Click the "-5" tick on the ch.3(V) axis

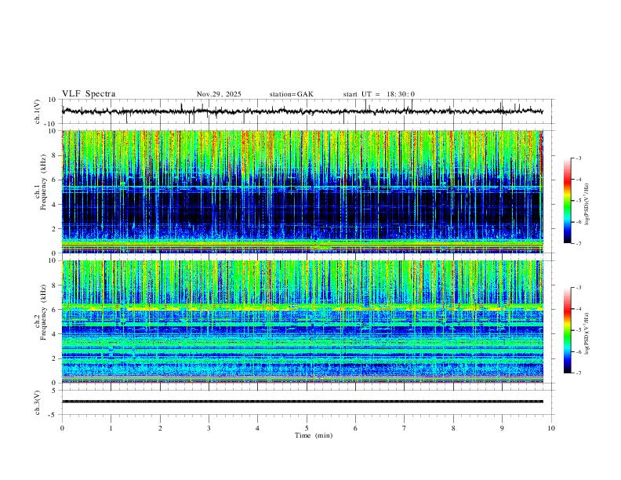point(53,415)
